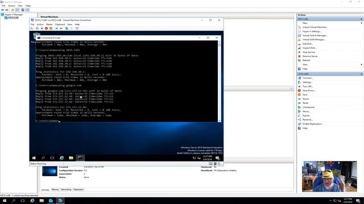The width and height of the screenshot is (364, 204).
Task: Collapse MCS-LAB section in Actions pane
Action: click(362, 19)
